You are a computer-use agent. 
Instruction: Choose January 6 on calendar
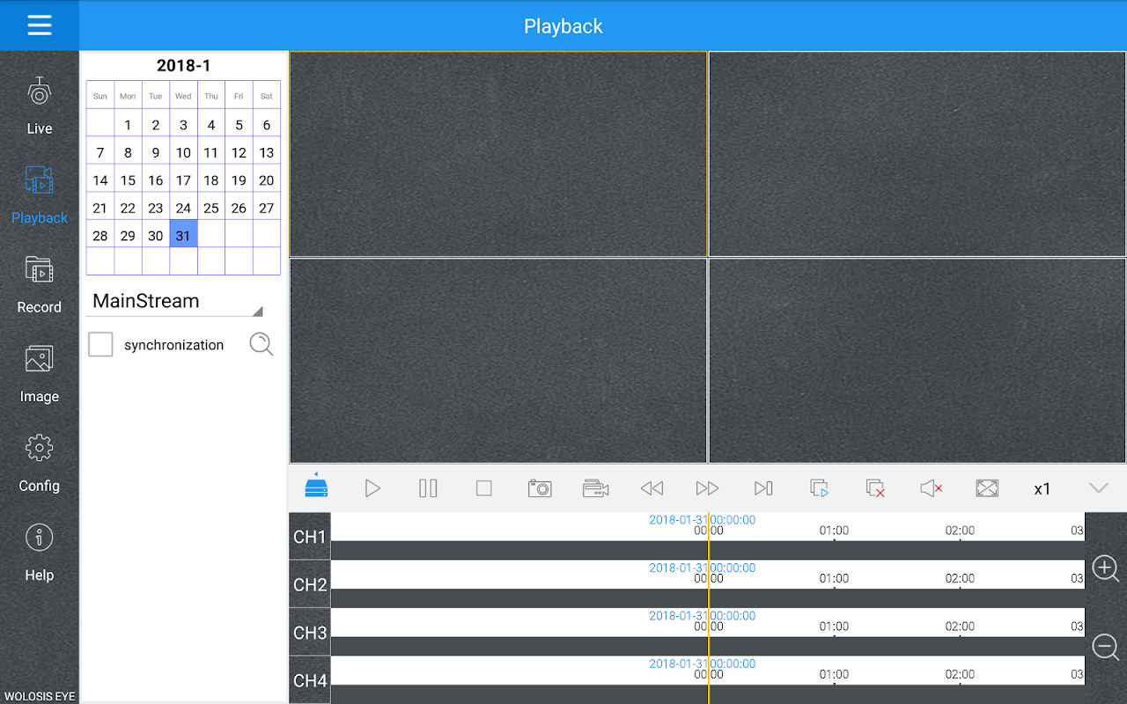[x=267, y=125]
